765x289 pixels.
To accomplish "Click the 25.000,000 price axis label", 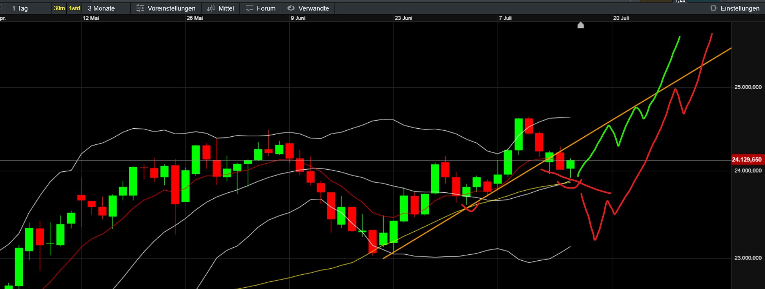I will (x=748, y=87).
